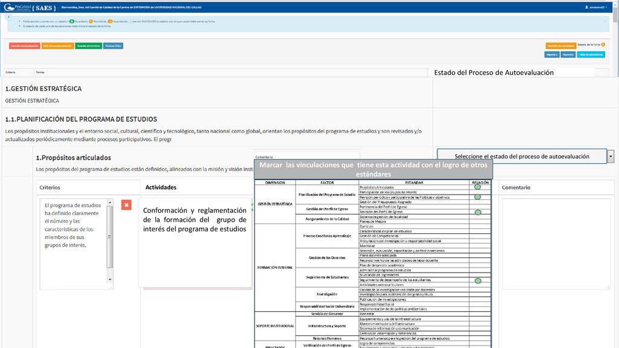Remove the activity with the red X icon

pyautogui.click(x=126, y=205)
